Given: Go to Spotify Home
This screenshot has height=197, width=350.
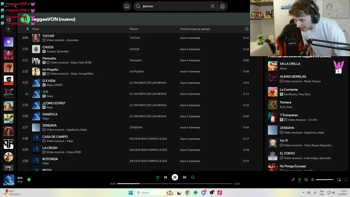Looking at the screenshot, I should (127, 6).
